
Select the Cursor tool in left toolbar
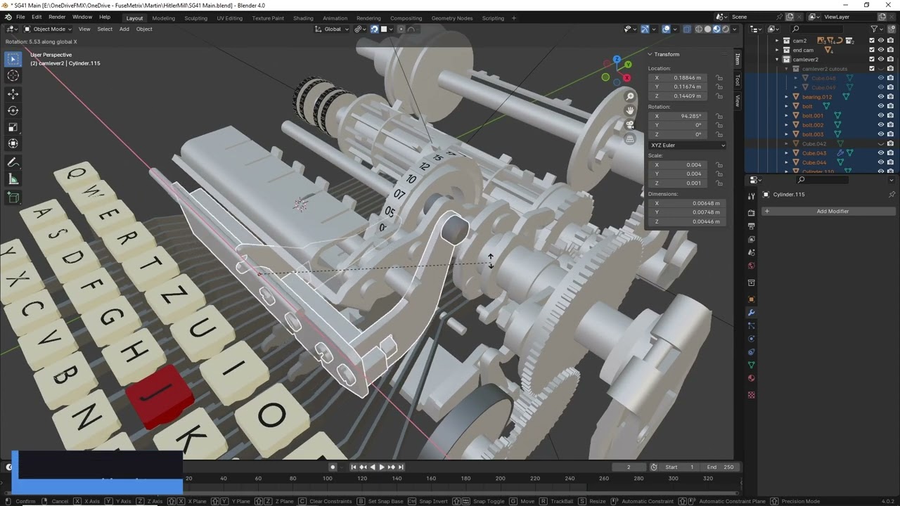point(13,76)
